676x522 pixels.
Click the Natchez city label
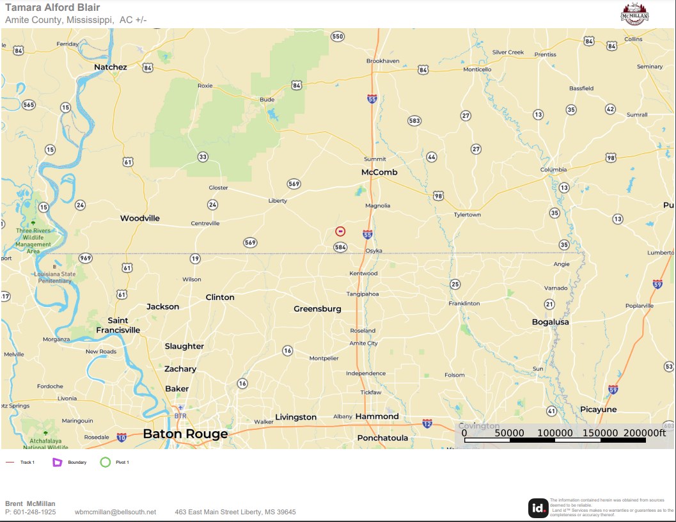tap(111, 67)
